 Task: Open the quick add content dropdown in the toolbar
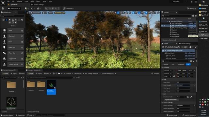point(26,8)
